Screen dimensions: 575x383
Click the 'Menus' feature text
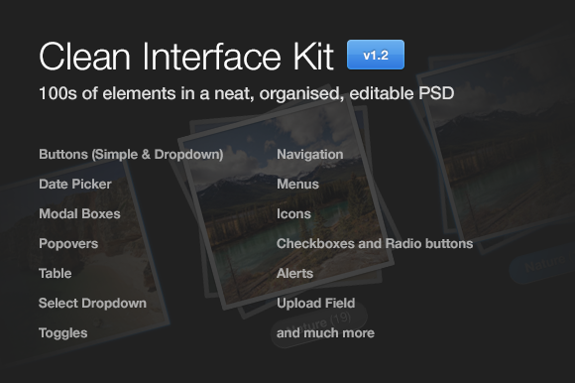297,184
